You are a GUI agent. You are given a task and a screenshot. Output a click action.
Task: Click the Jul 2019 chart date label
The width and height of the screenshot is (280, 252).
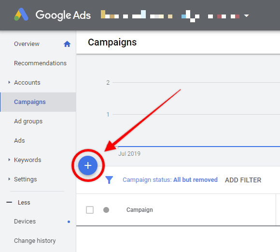(129, 153)
